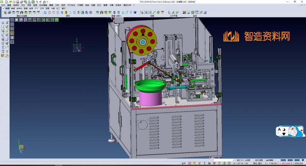Click the undo arrow in quick access toolbar
Viewport: 306px width, 166px height.
pos(37,2)
